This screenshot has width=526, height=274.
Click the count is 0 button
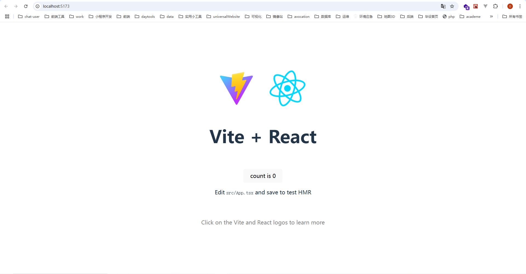click(263, 176)
